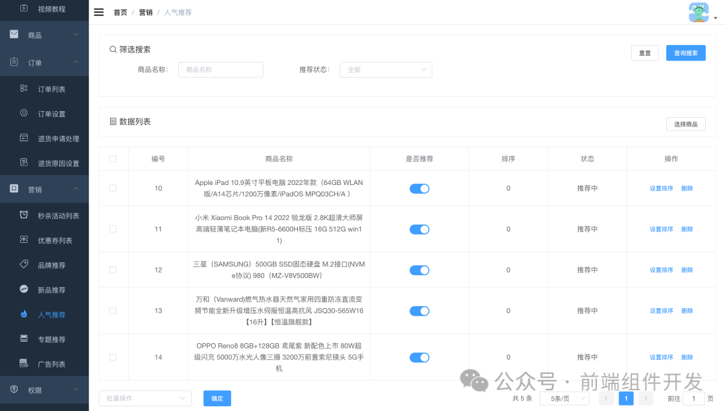This screenshot has height=411, width=726.
Task: Click 设置排序 link on item 13
Action: click(x=660, y=311)
